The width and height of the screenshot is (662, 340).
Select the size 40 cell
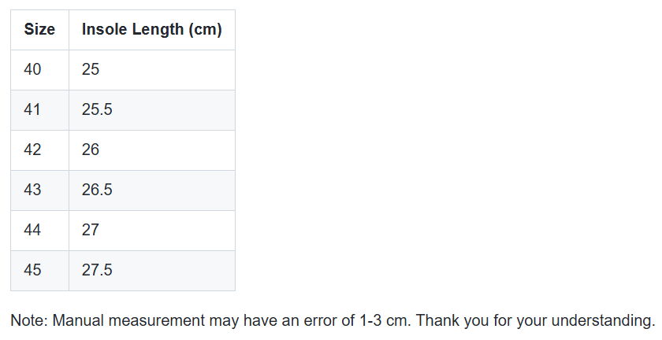39,69
